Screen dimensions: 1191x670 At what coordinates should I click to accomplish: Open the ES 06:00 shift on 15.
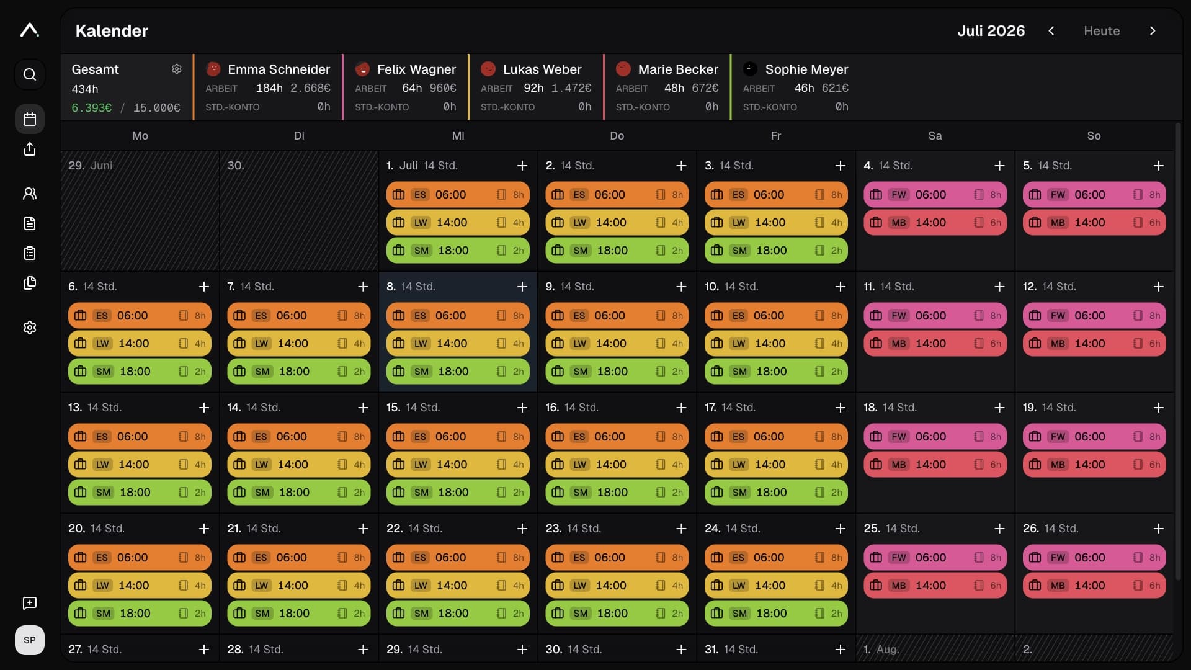458,437
